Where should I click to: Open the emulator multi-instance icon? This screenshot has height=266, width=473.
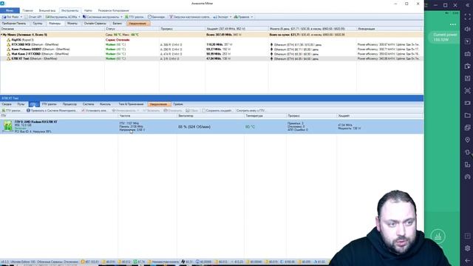(x=467, y=128)
